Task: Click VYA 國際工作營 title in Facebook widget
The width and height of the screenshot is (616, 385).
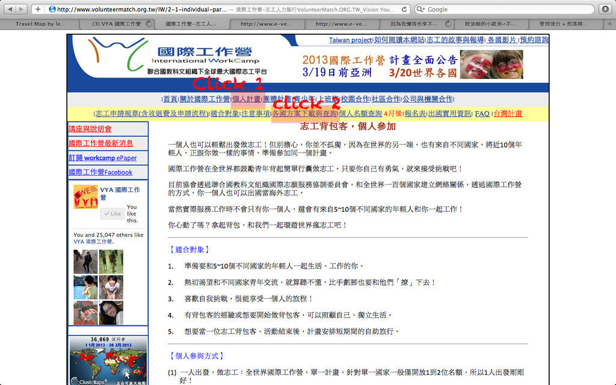Action: [x=120, y=193]
